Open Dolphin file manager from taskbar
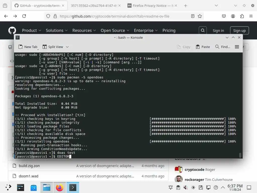The width and height of the screenshot is (257, 193). pos(46,187)
